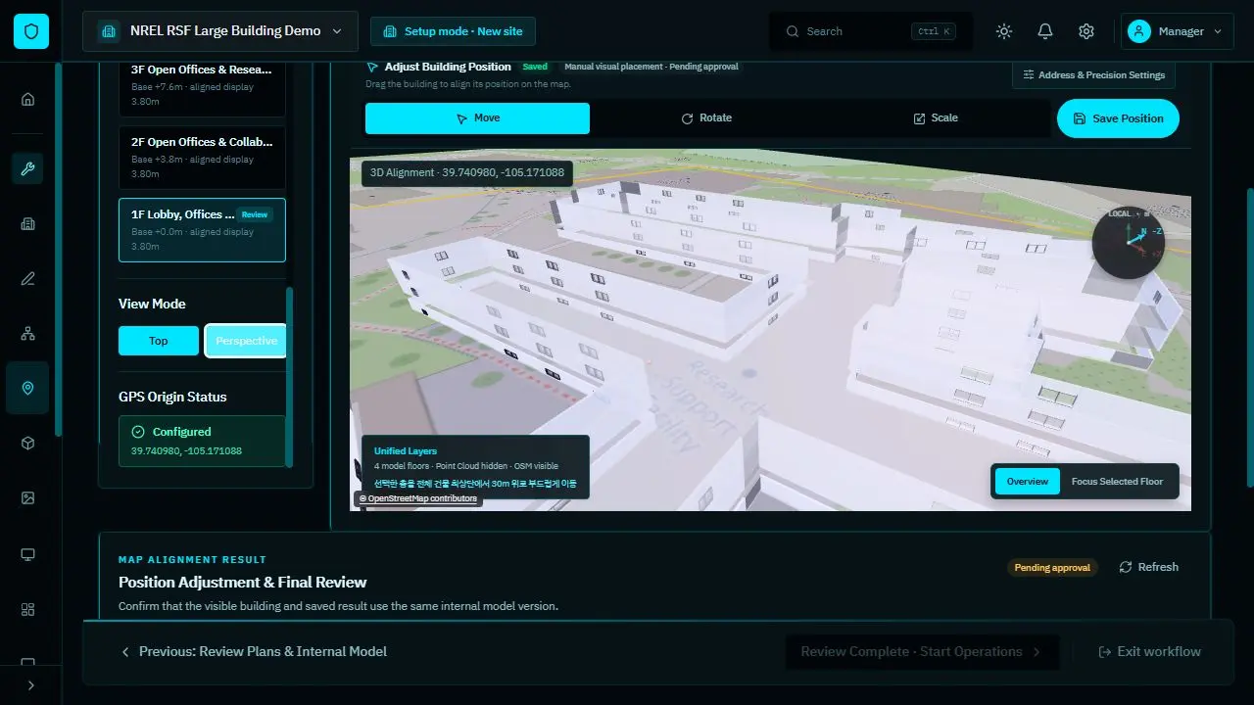1254x705 pixels.
Task: Select the Scale tool tab
Action: (936, 118)
